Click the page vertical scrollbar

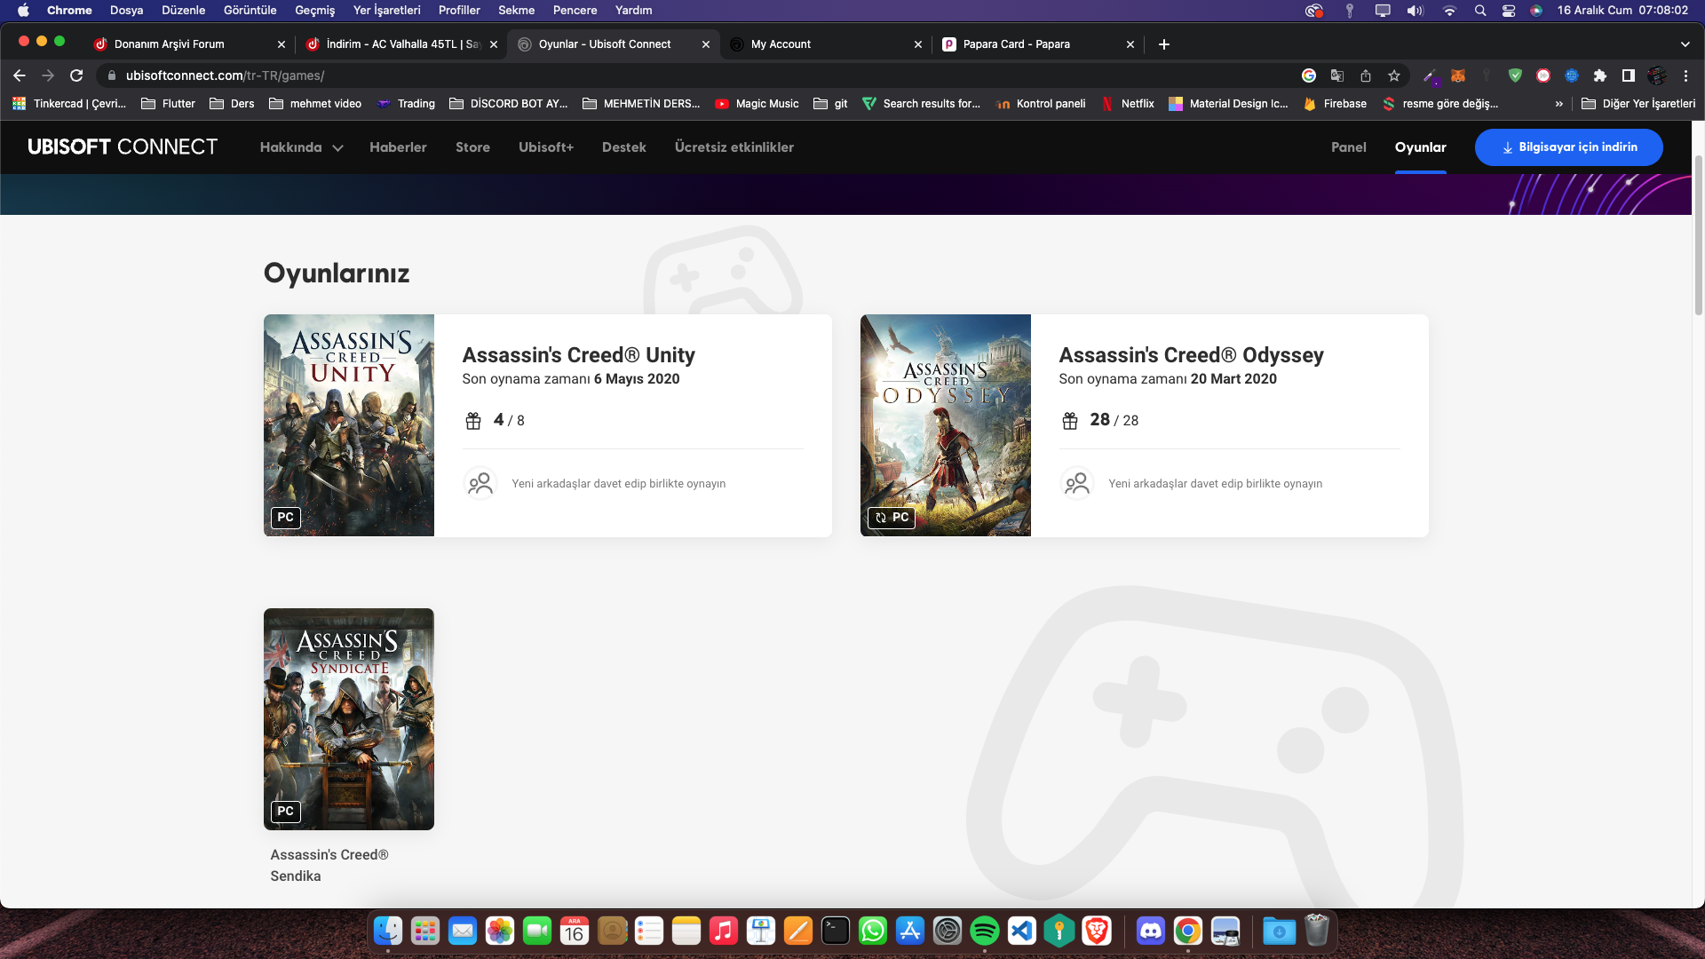click(1698, 234)
